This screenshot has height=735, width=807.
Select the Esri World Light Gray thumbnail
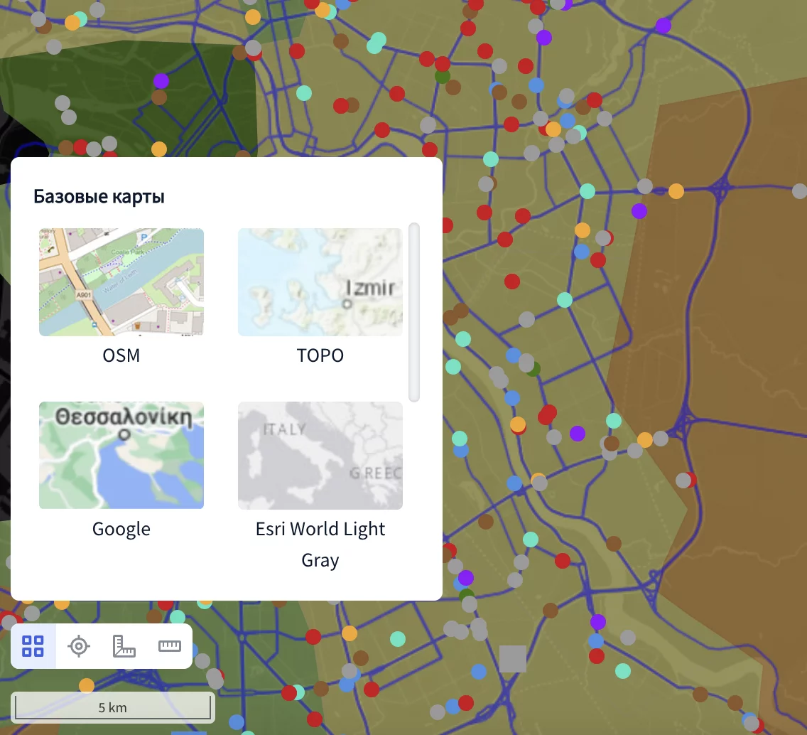[x=320, y=455]
